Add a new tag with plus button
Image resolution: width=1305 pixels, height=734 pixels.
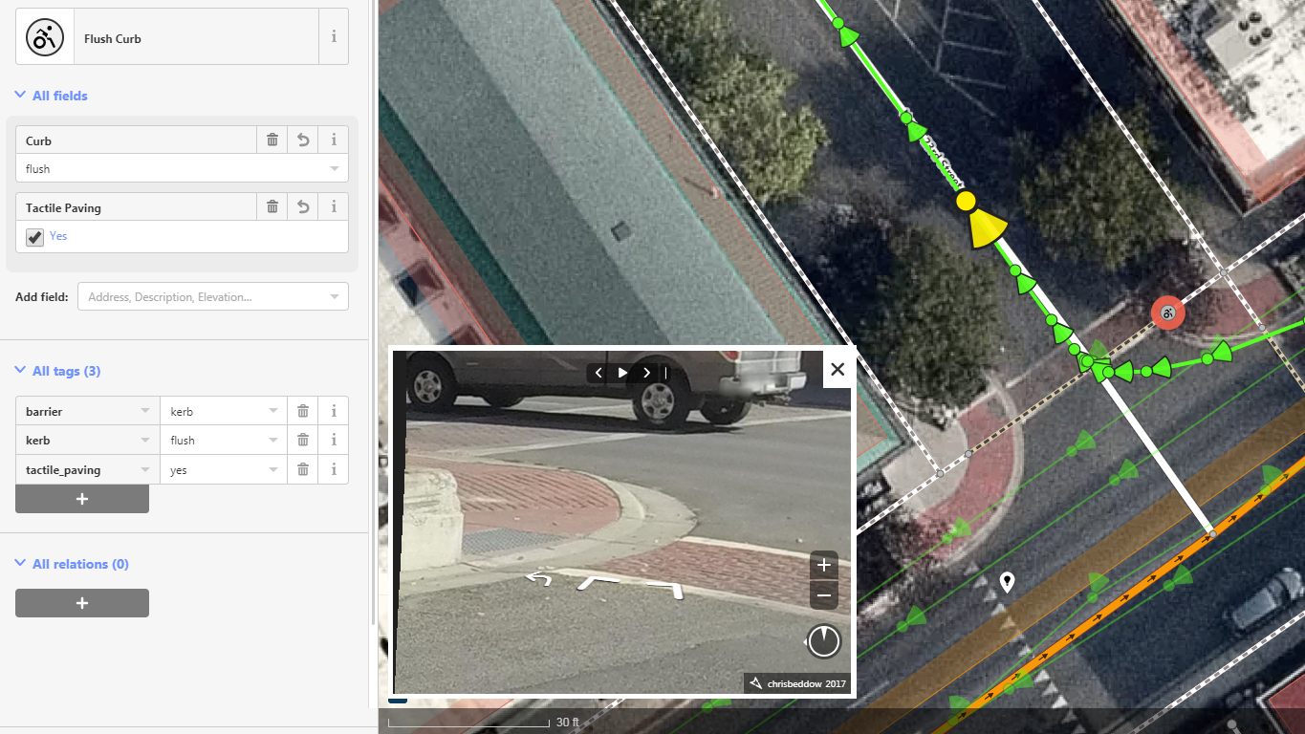pyautogui.click(x=82, y=499)
